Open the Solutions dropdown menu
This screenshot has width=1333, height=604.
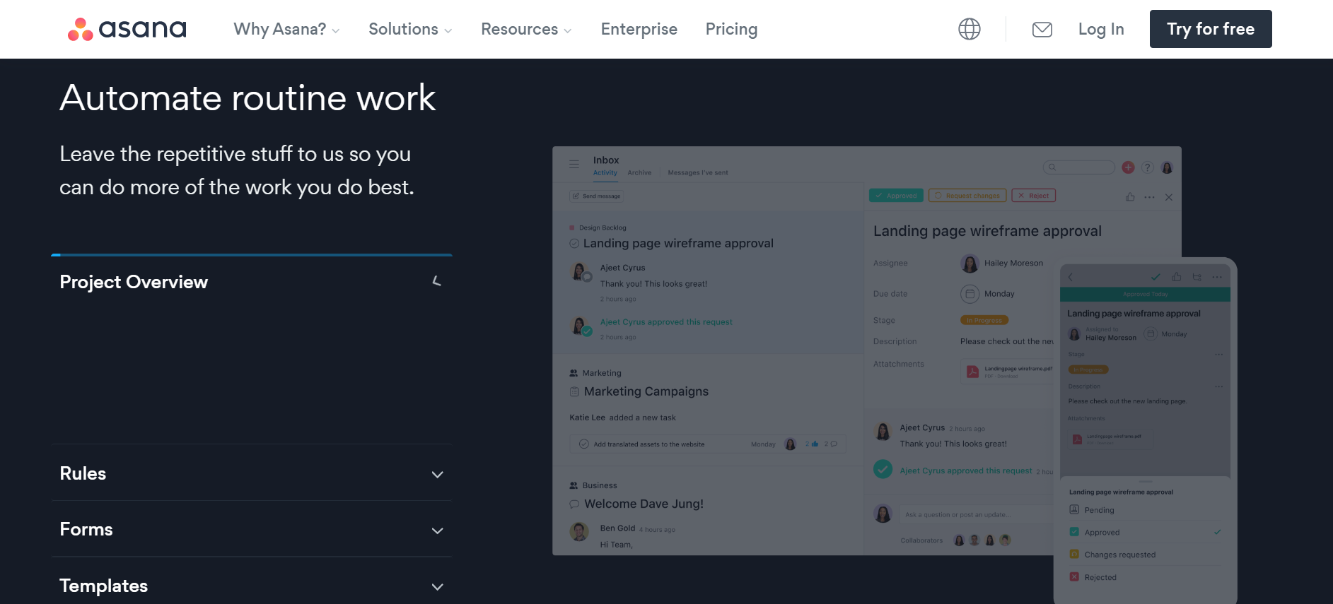[410, 29]
